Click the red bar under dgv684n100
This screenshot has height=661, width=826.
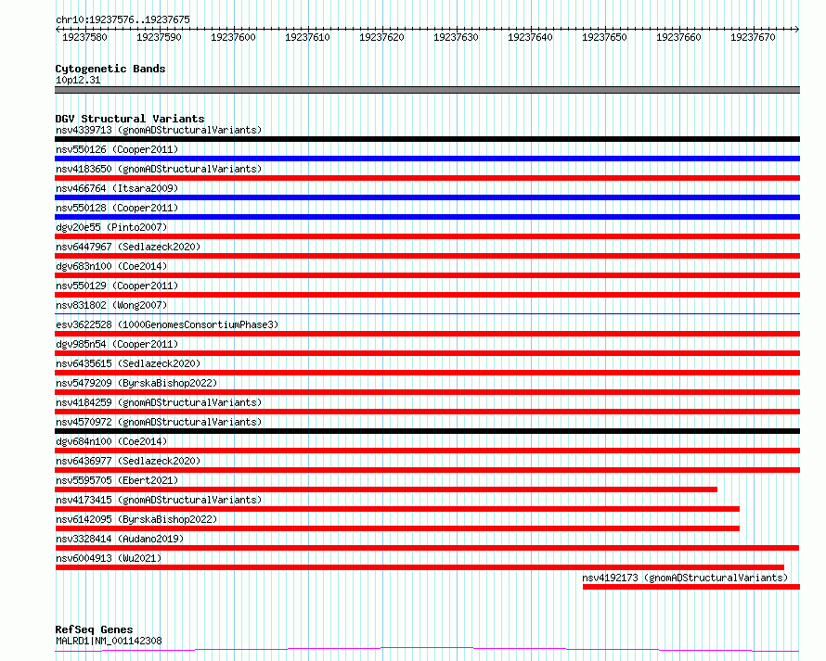pos(427,451)
